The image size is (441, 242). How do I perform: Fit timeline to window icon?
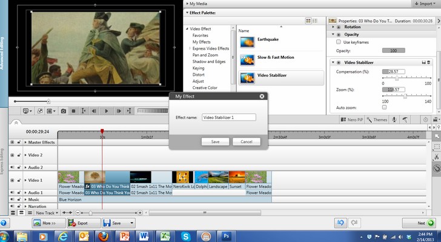pos(67,213)
